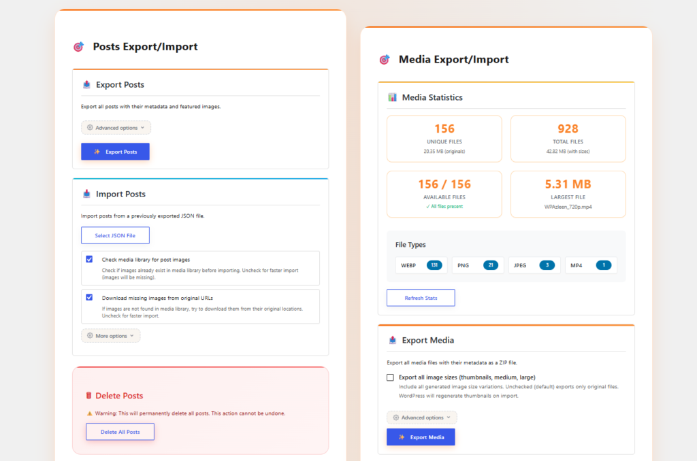Expand Advanced options under Export Media

(x=422, y=417)
